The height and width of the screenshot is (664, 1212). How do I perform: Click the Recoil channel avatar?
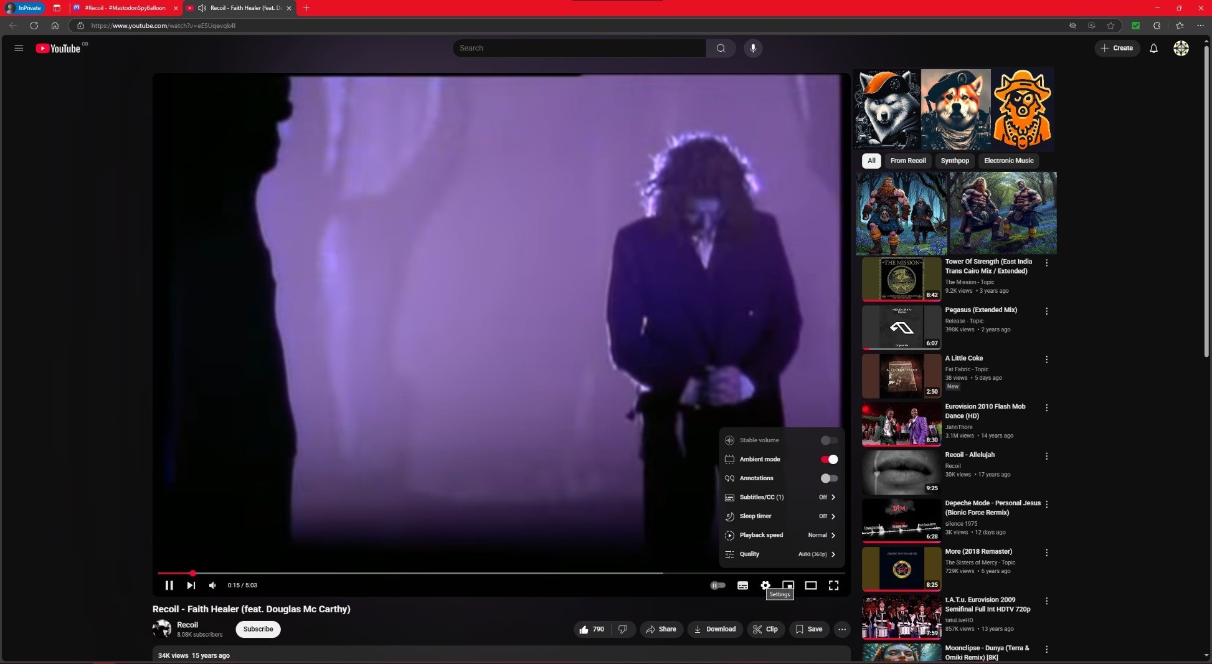tap(162, 628)
